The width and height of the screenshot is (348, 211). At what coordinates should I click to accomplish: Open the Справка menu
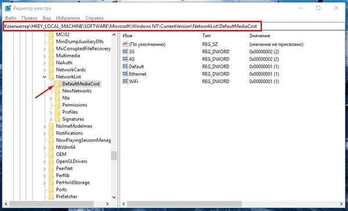pyautogui.click(x=95, y=18)
